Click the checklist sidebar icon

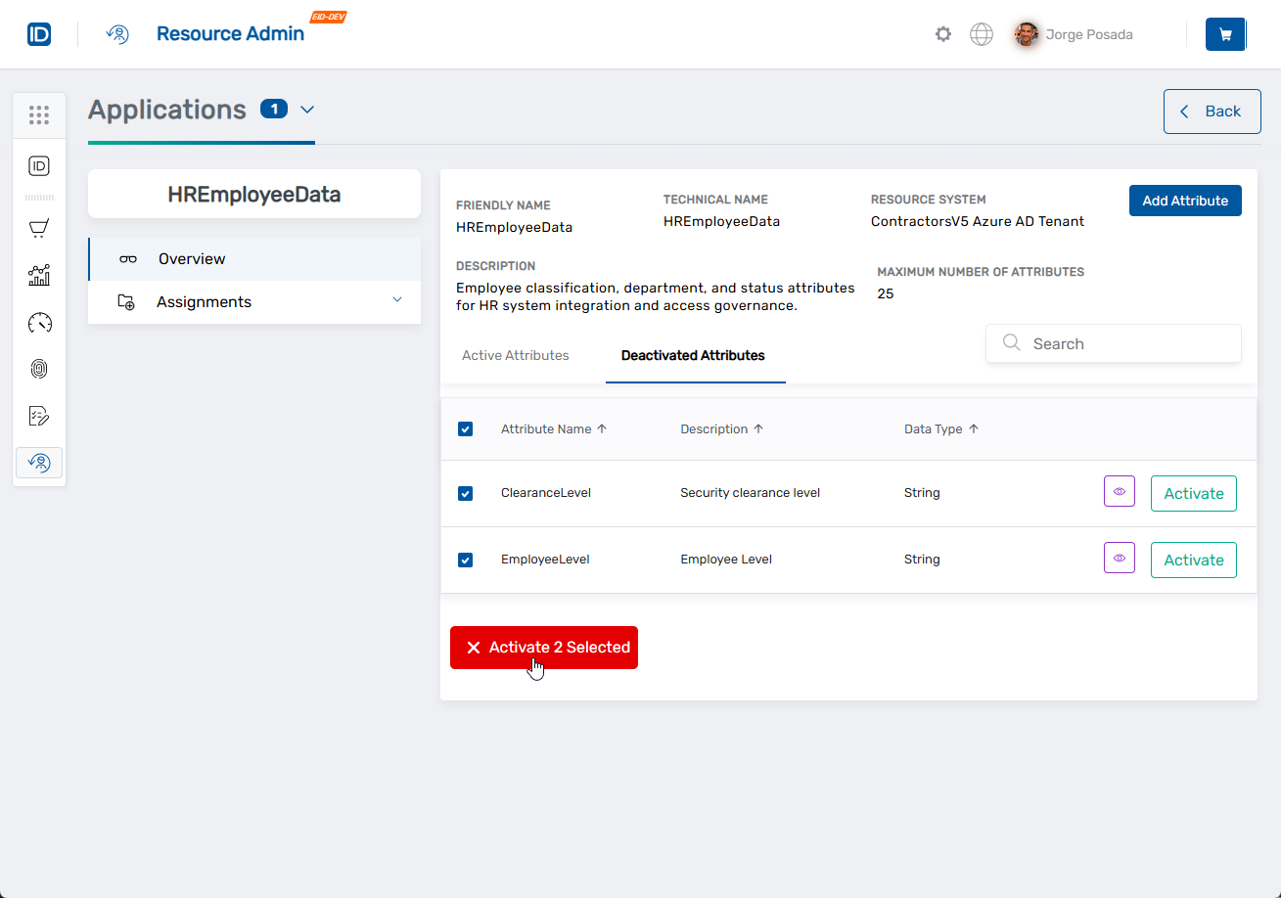[39, 416]
